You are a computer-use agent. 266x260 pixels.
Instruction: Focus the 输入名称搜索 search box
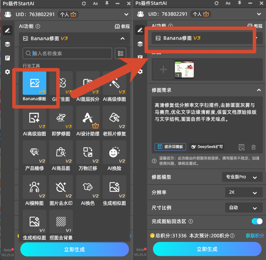[x=67, y=53]
